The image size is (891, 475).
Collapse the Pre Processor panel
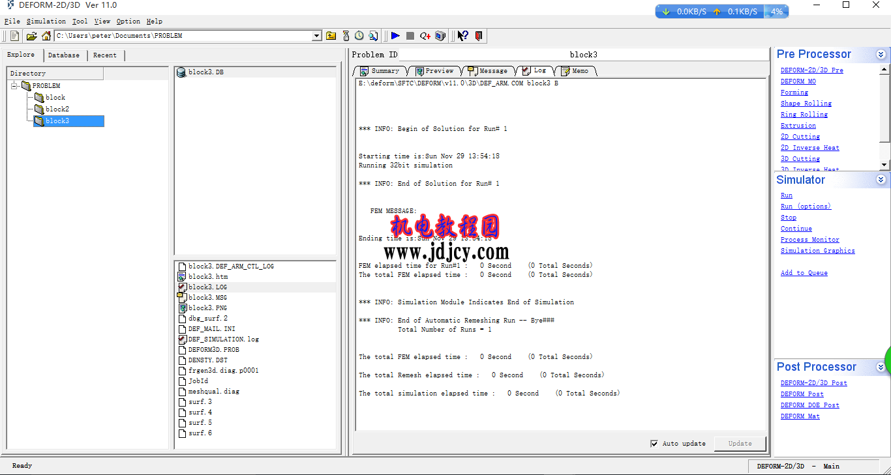coord(881,55)
